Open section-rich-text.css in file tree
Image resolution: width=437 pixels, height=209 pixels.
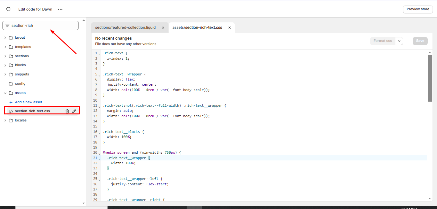32,111
